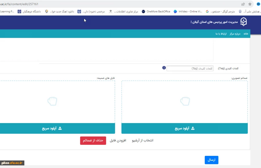Image resolution: width=261 pixels, height=168 pixels.
Task: Click the red حذف از ضمائم button
Action: 93,140
